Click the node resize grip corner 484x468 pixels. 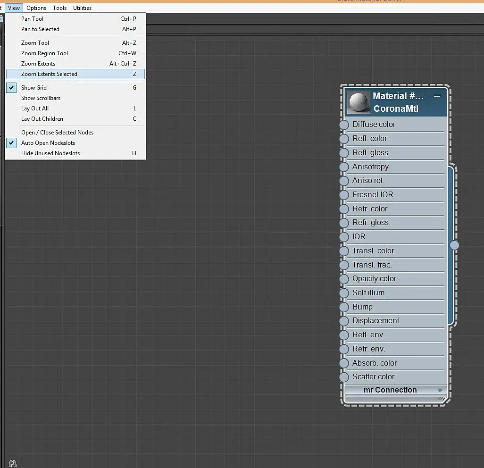coord(442,399)
